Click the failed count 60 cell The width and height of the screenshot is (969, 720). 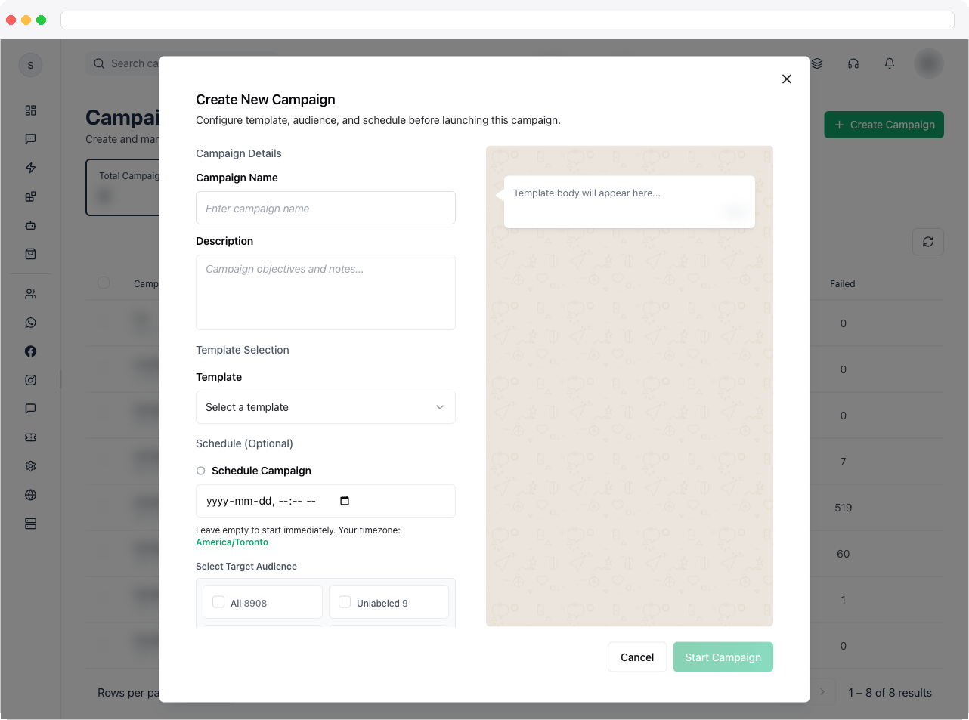[844, 554]
